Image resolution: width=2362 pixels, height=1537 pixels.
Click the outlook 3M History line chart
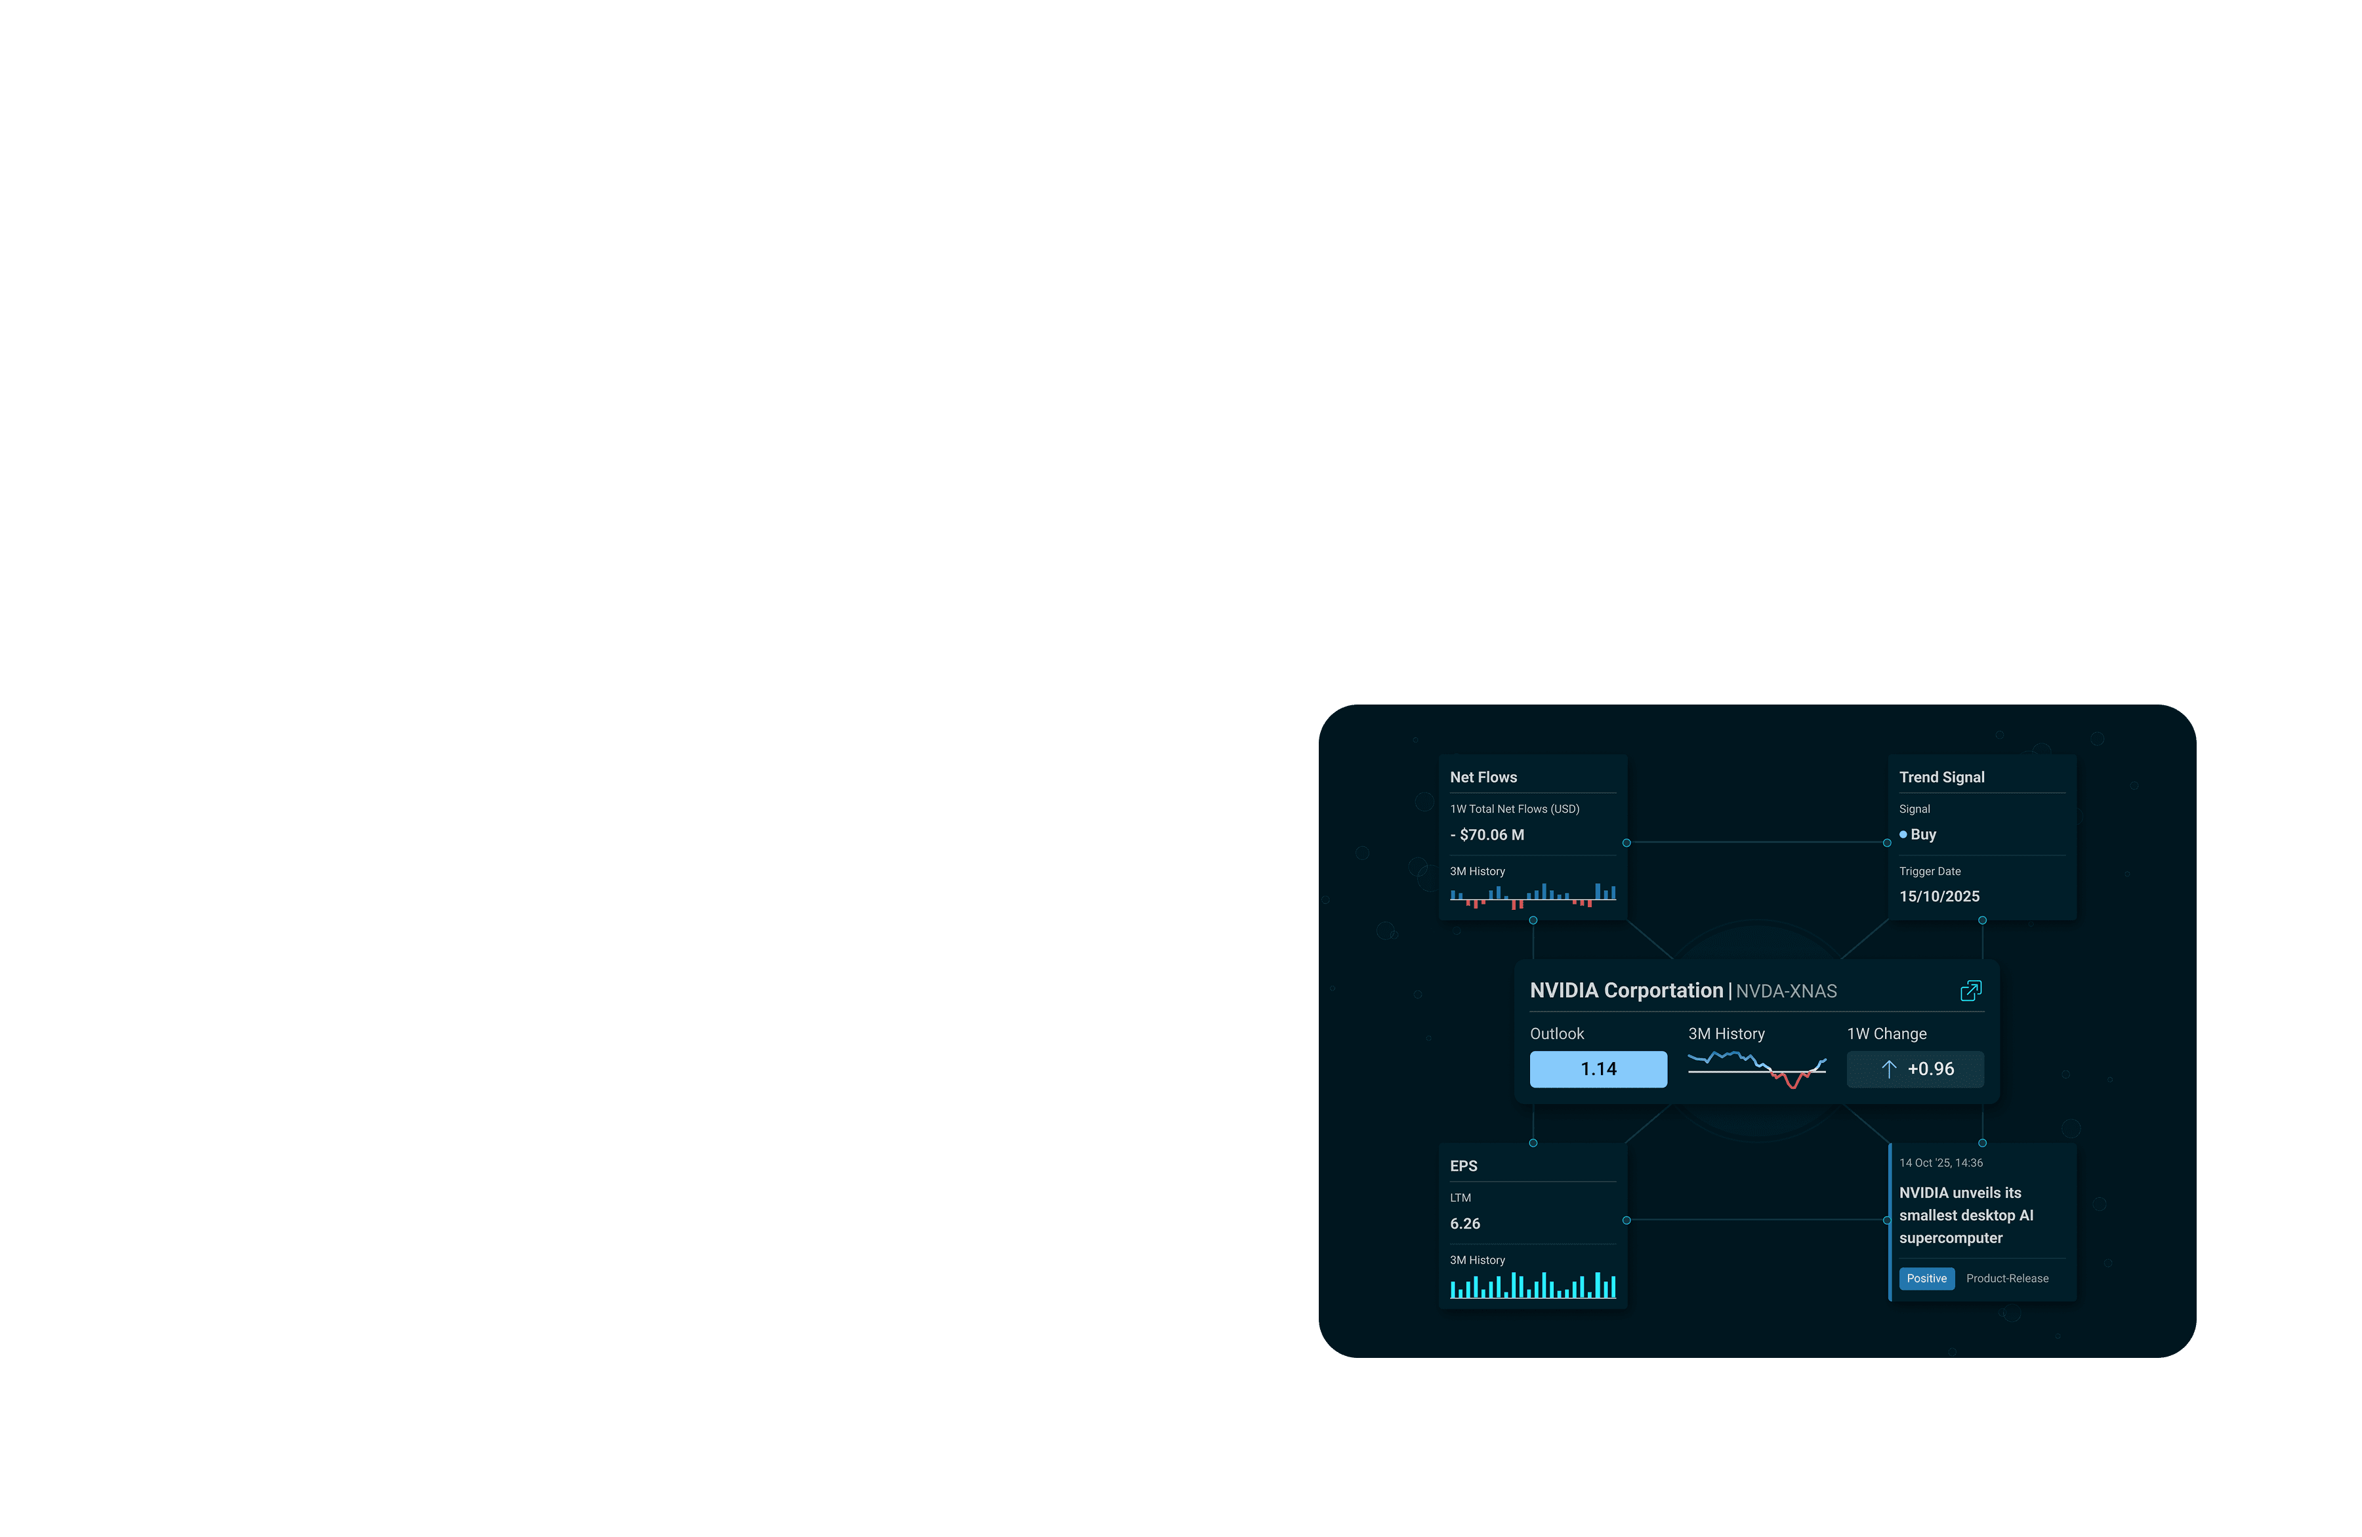[x=1756, y=1070]
